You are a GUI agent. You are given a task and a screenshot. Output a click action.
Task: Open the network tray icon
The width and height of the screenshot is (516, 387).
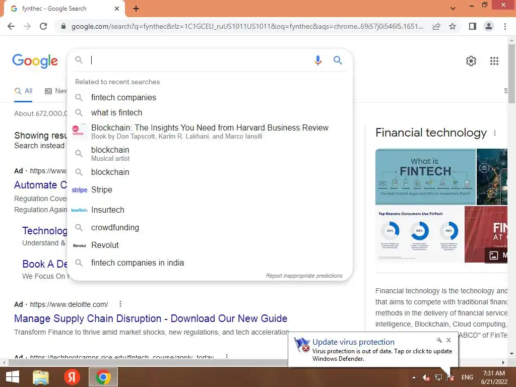pyautogui.click(x=438, y=377)
